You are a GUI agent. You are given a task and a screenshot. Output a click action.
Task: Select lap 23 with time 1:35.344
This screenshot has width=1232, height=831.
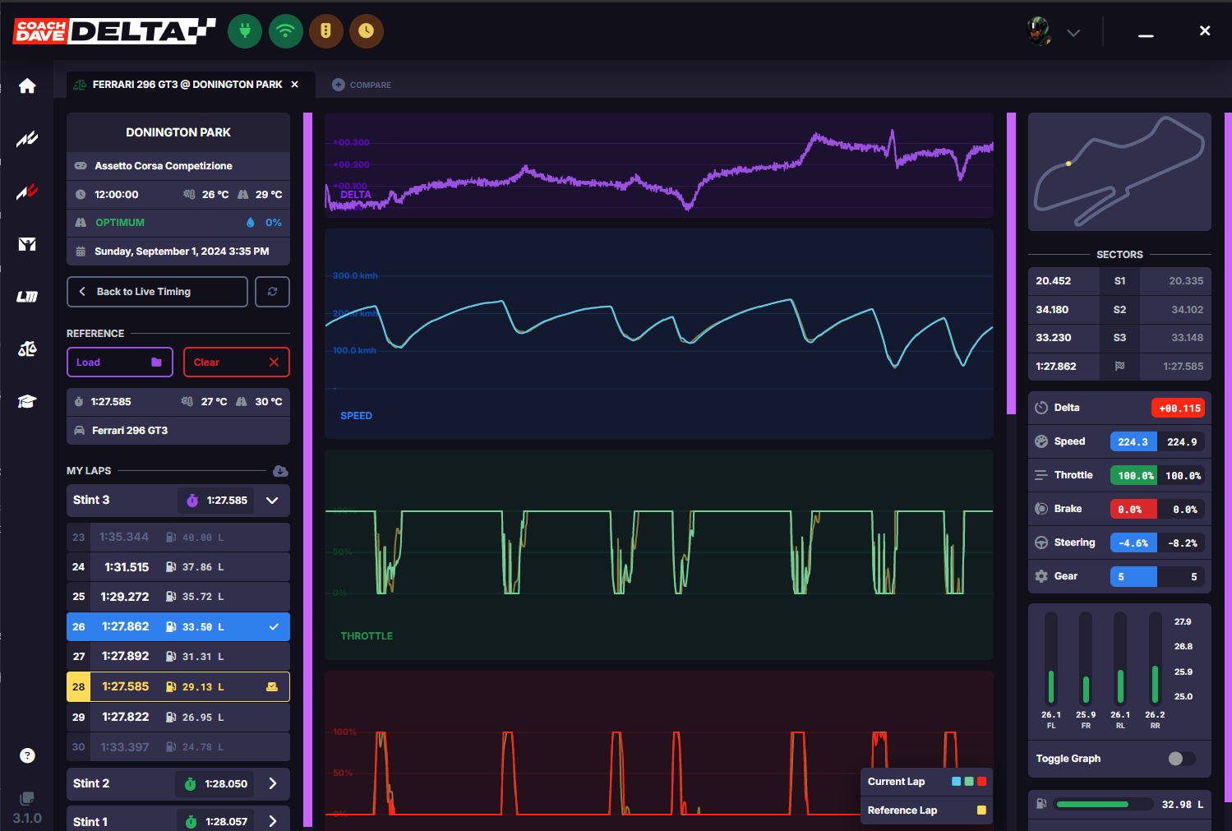point(178,538)
